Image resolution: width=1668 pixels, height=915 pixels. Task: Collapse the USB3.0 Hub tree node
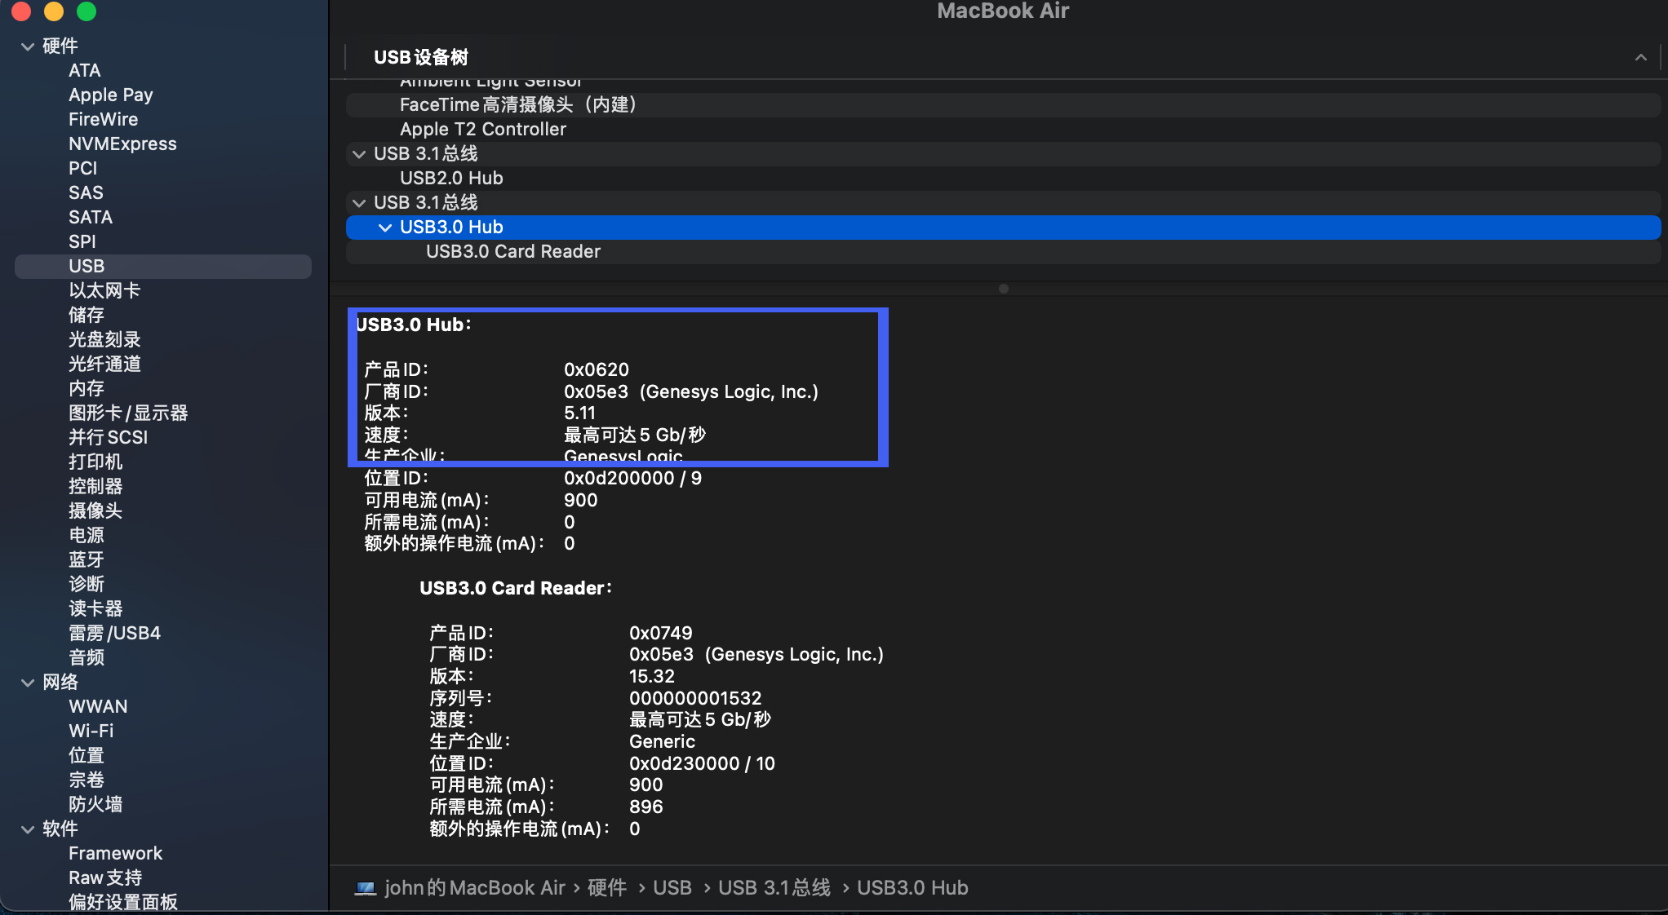385,228
